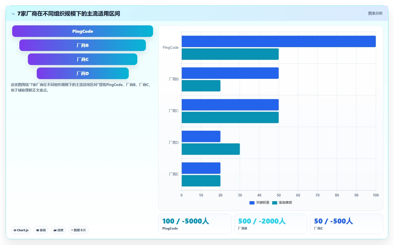Select the 厂商C funnel bar
The image size is (394, 245).
83,59
